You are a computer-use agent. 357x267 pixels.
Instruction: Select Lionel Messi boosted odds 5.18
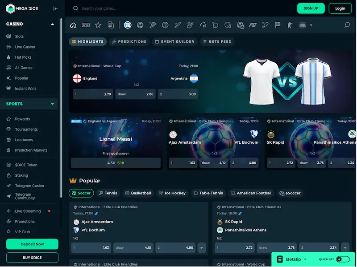(116, 163)
